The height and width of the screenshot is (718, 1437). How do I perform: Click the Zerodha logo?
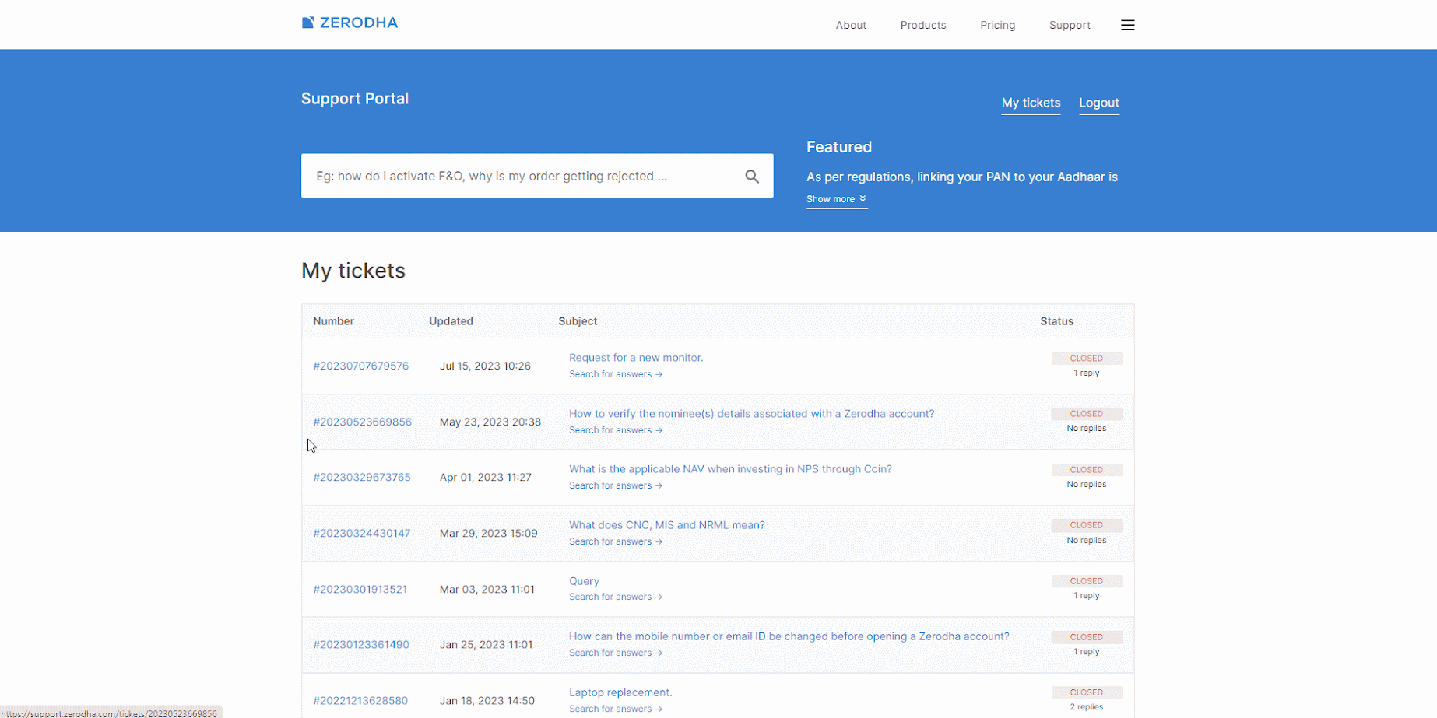pyautogui.click(x=350, y=23)
